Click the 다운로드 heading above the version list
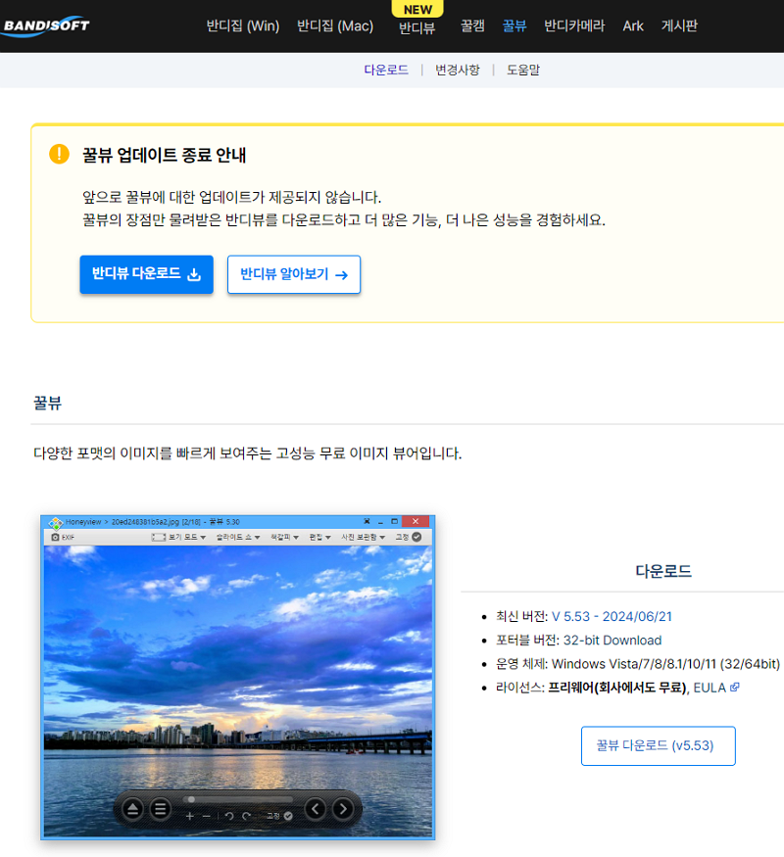The width and height of the screenshot is (784, 857). coord(663,571)
